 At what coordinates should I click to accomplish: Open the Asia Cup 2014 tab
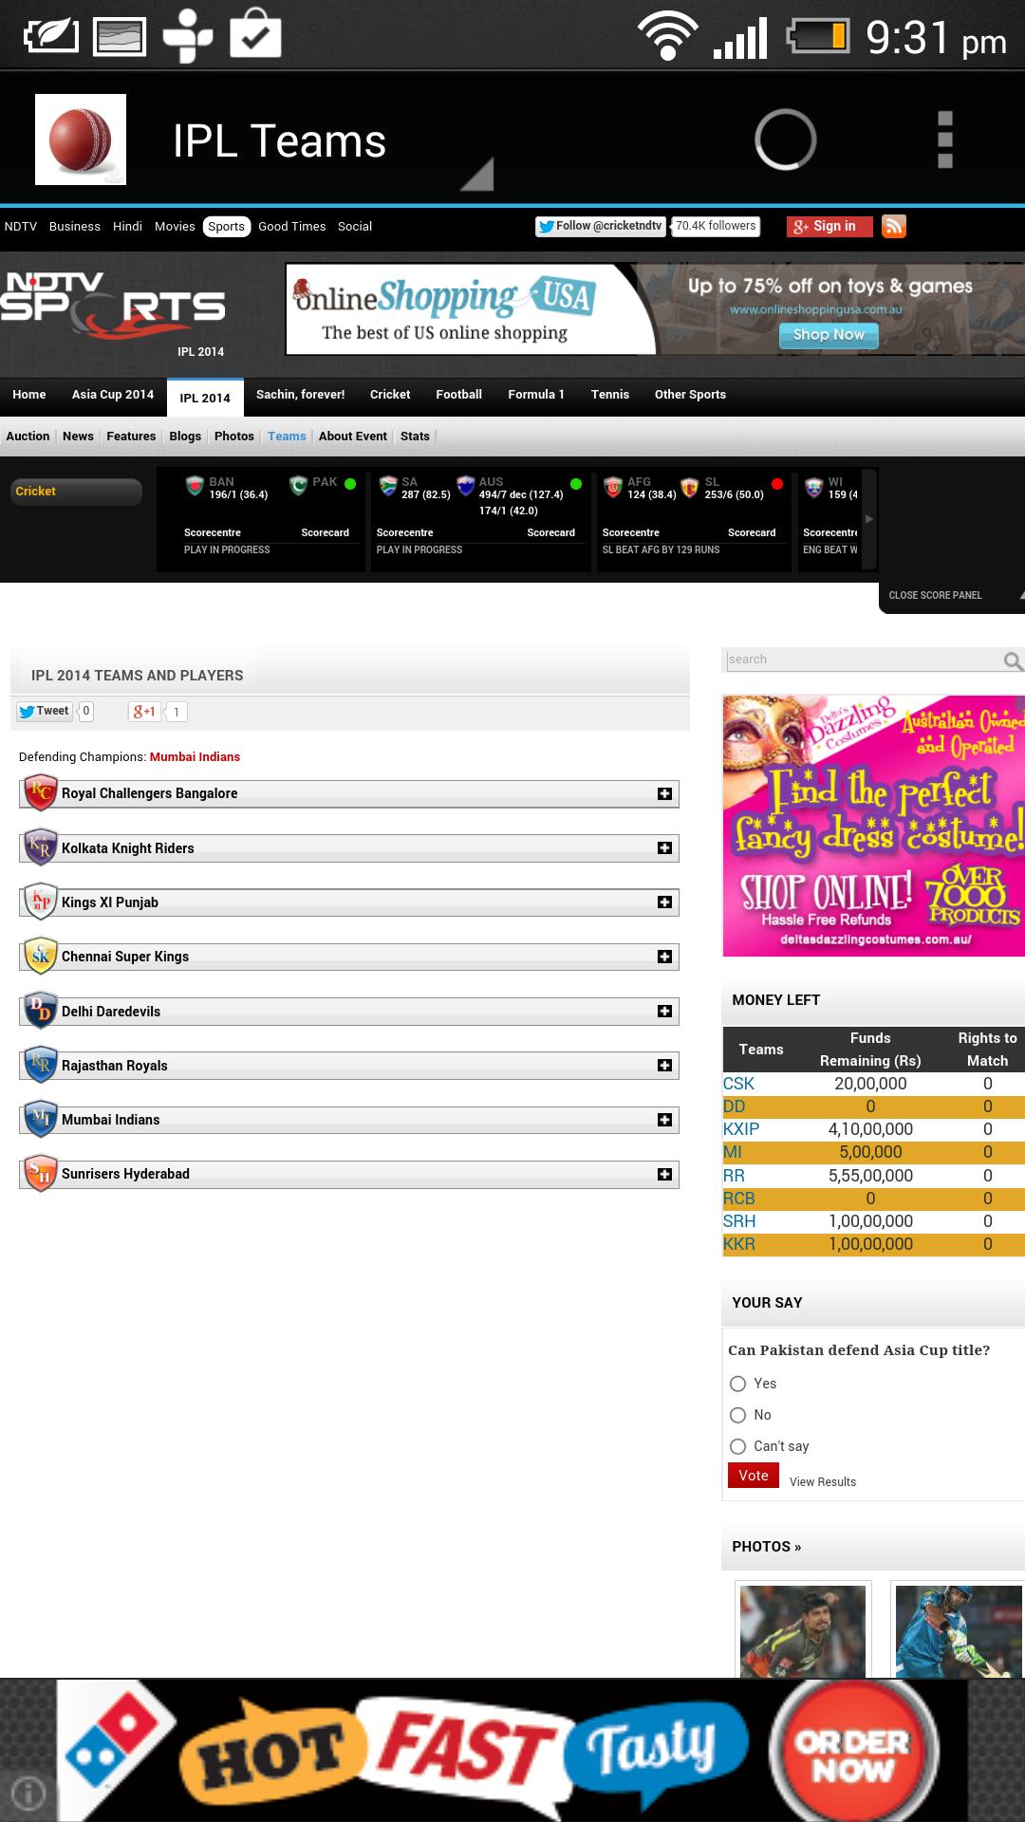point(113,395)
